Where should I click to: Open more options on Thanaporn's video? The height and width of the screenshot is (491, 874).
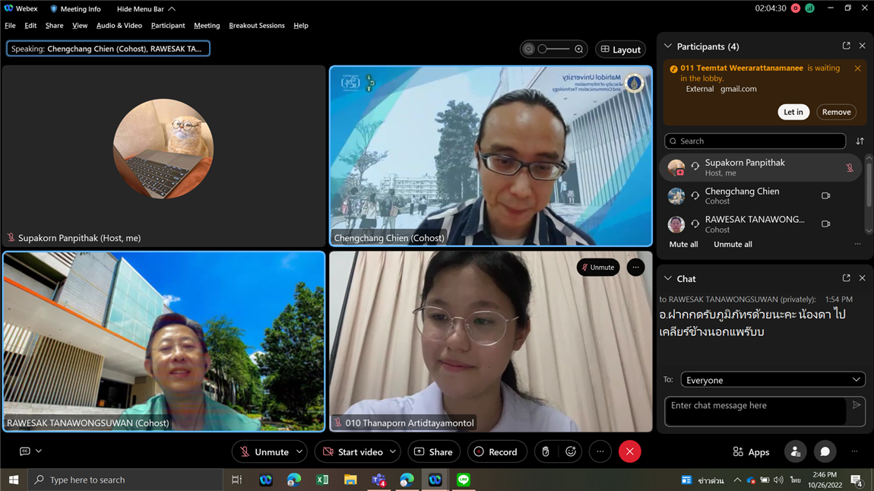pyautogui.click(x=635, y=268)
